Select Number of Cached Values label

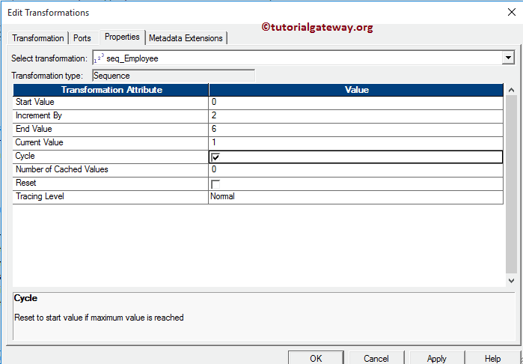(61, 169)
